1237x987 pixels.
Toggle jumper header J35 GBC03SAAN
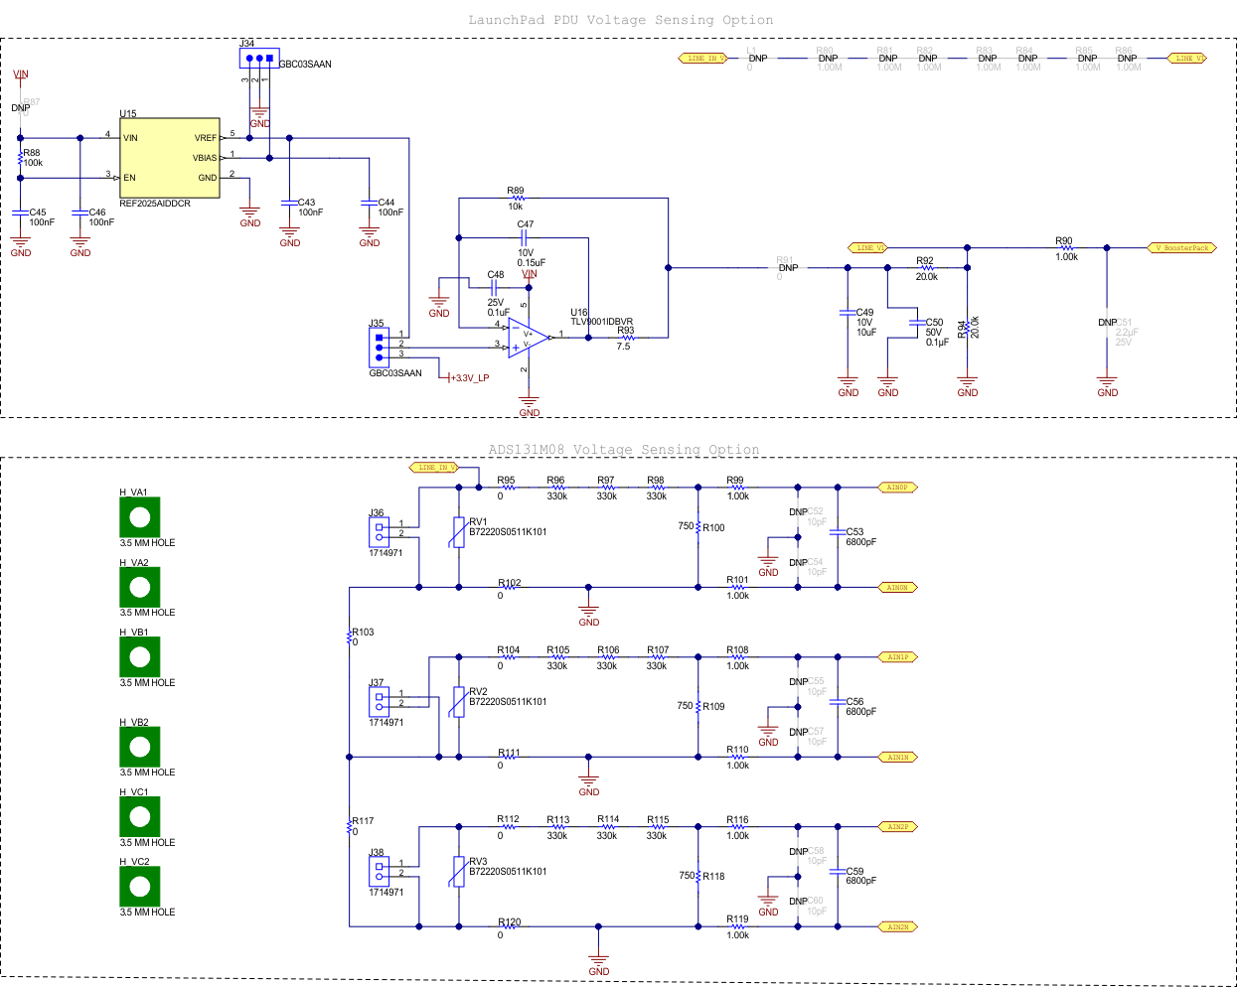tap(379, 346)
